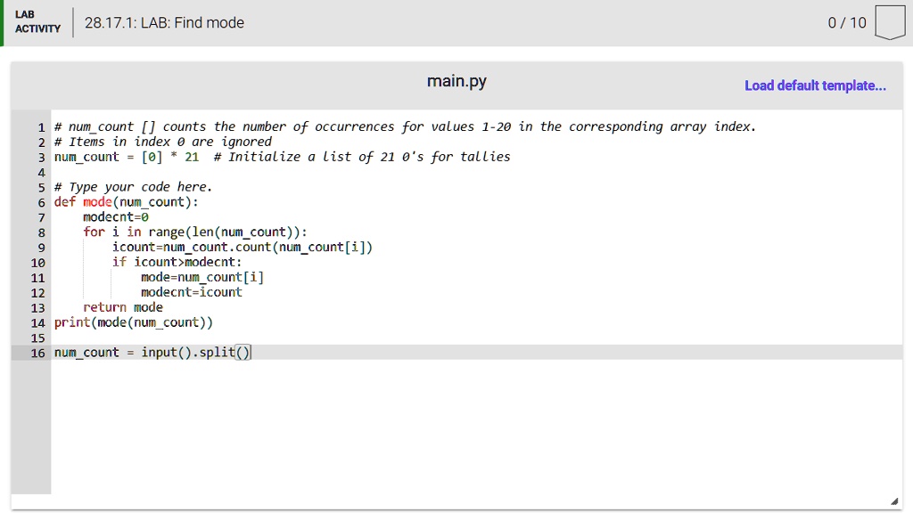
Task: Click the for loop on line 8
Action: click(178, 232)
